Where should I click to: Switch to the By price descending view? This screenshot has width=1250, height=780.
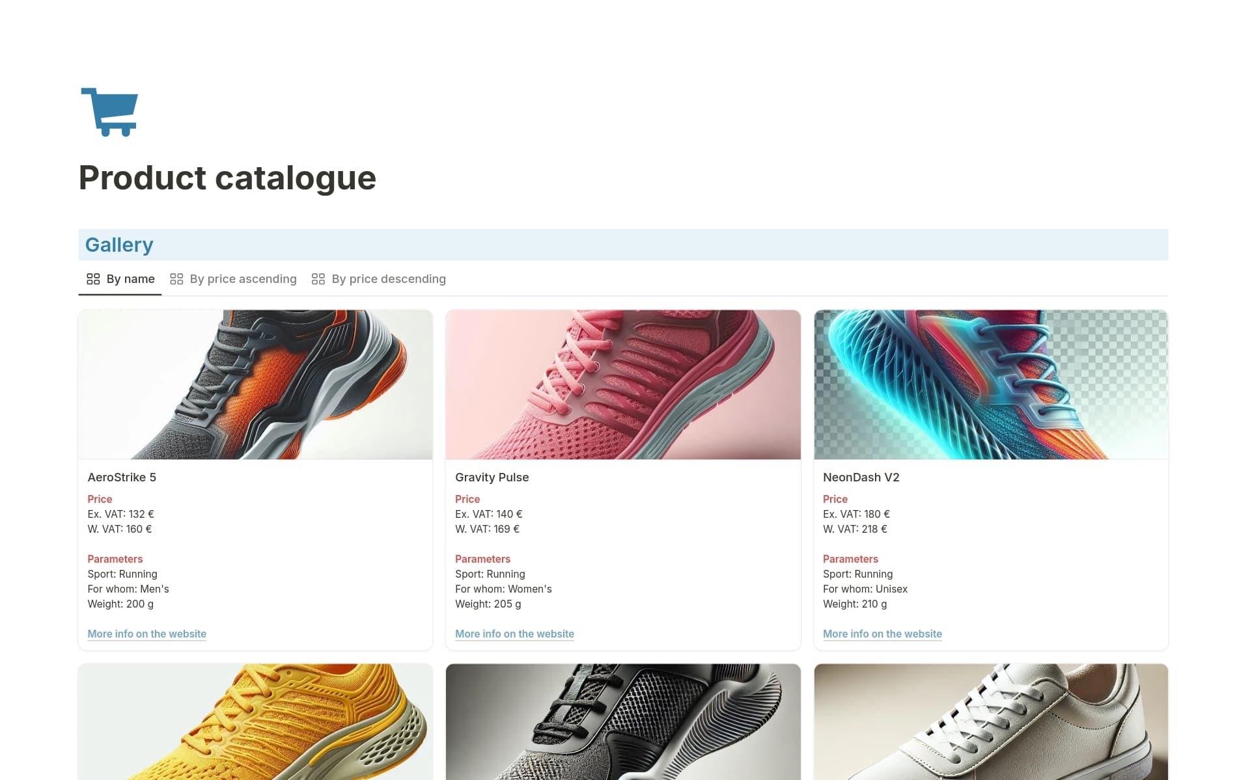click(388, 278)
